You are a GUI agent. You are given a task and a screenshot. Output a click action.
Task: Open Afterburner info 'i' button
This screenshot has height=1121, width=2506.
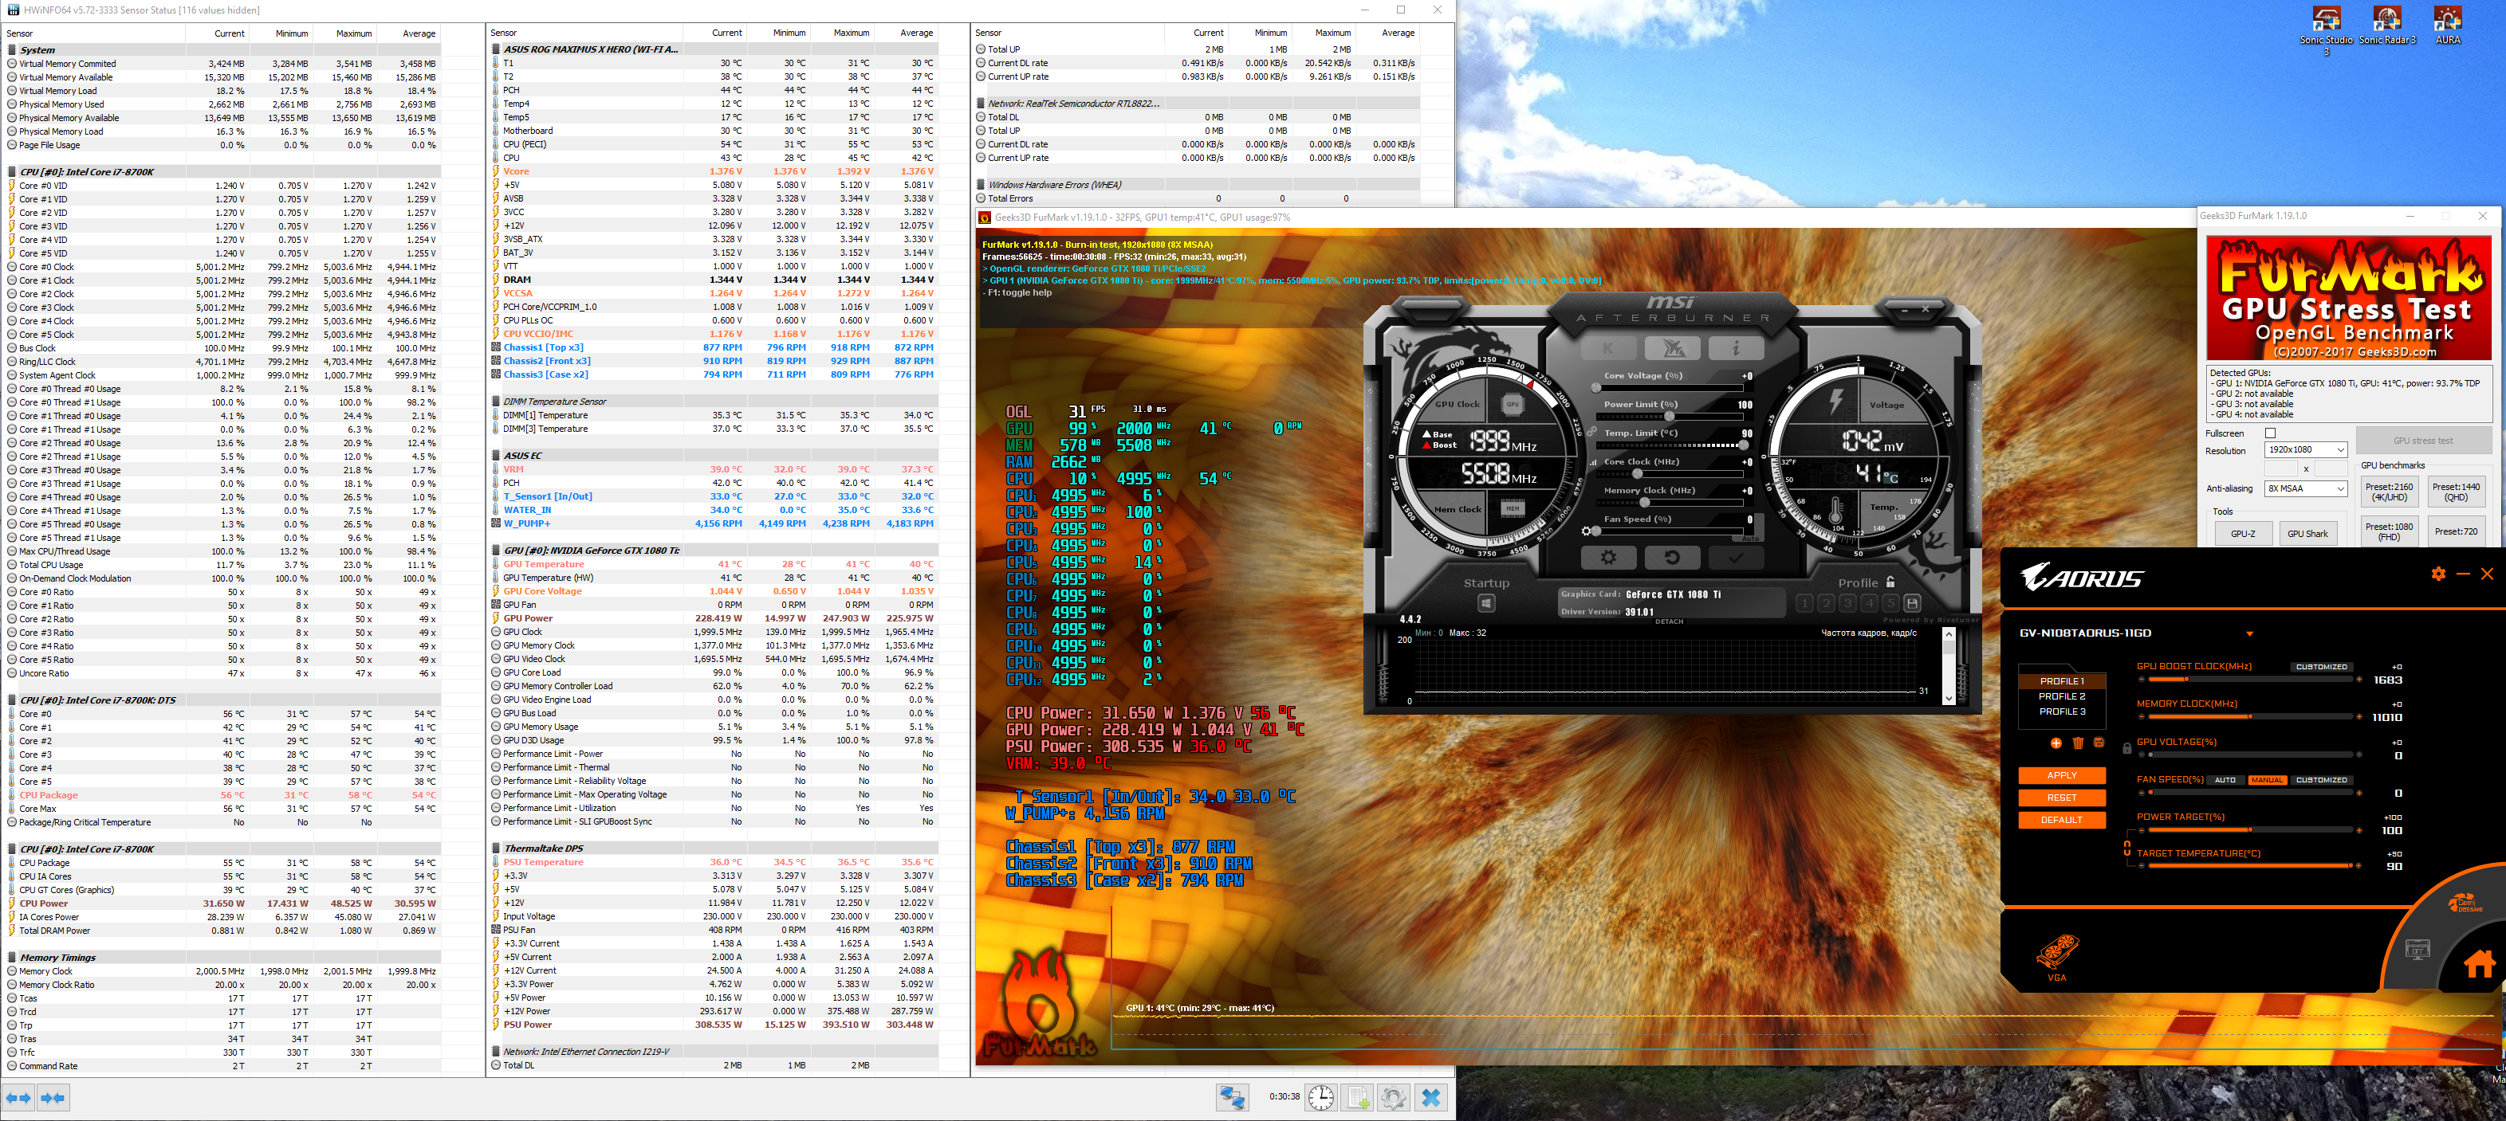coord(1736,348)
